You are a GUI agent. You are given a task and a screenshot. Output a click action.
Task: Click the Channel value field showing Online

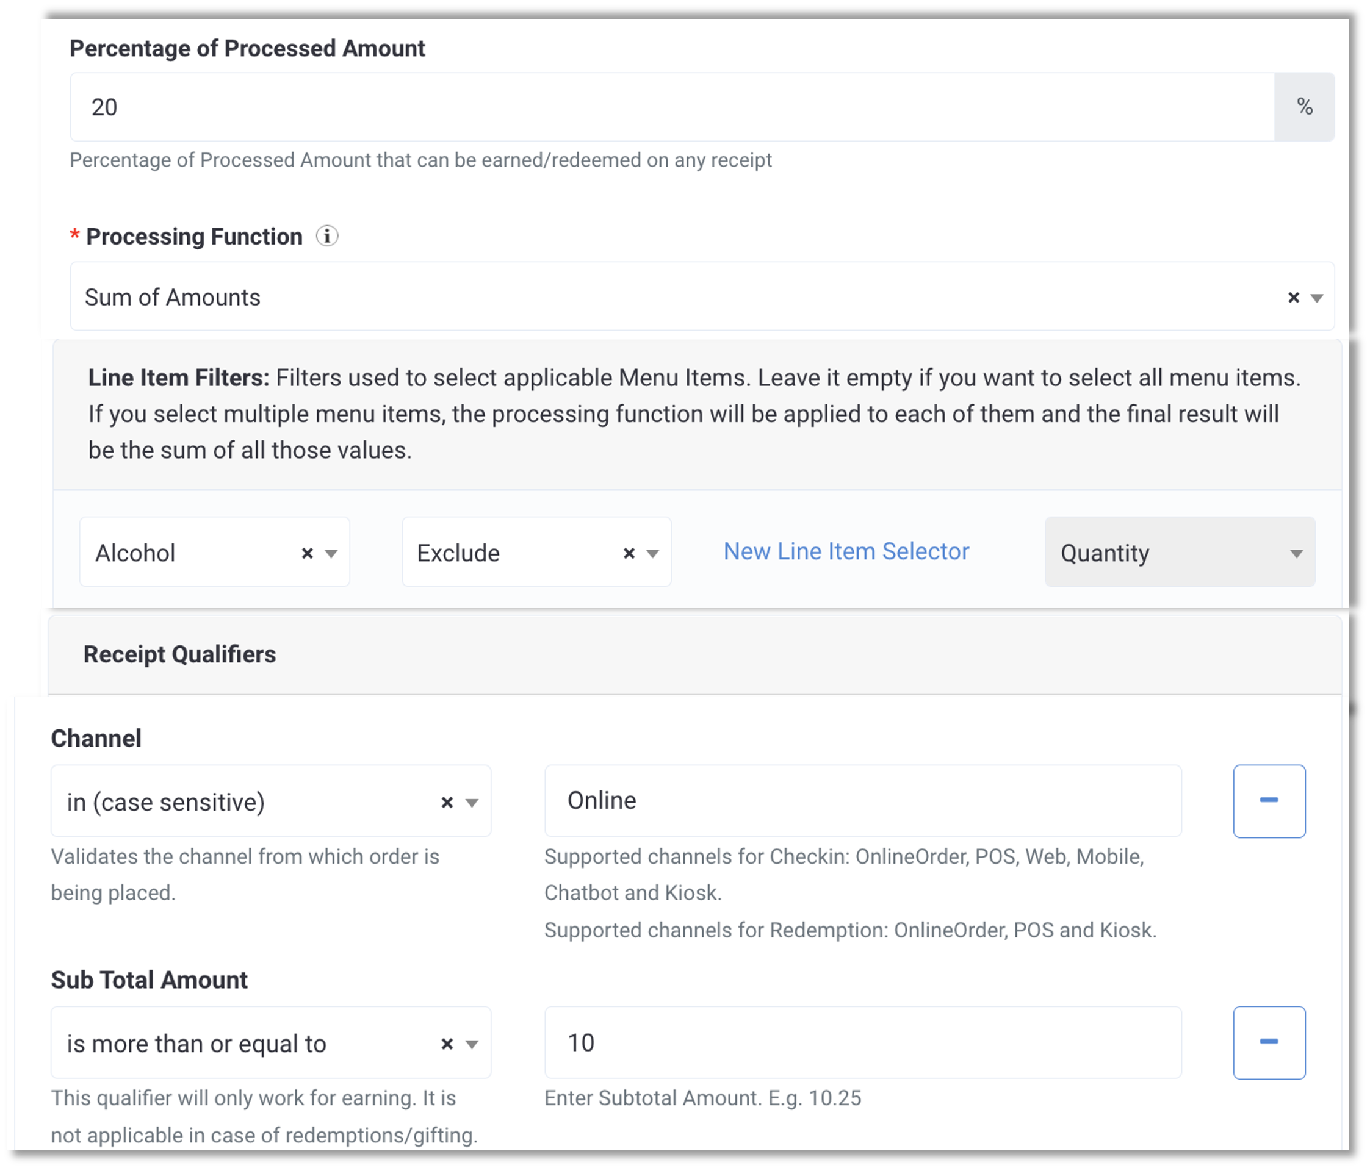point(862,800)
